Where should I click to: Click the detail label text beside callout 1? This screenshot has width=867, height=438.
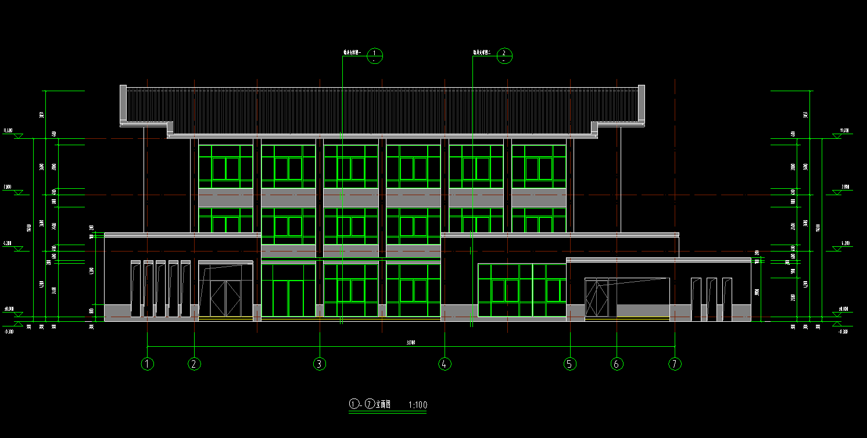(352, 53)
